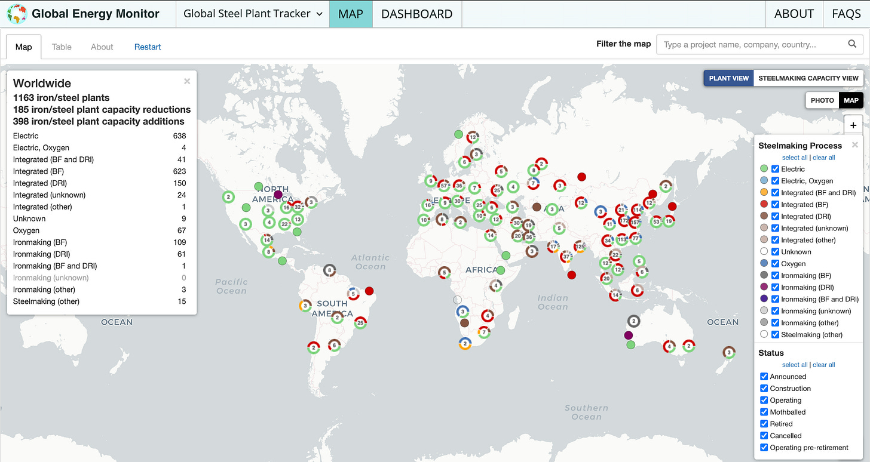Select the white unknown marker in Africa
Viewport: 870px width, 462px height.
pos(458,300)
